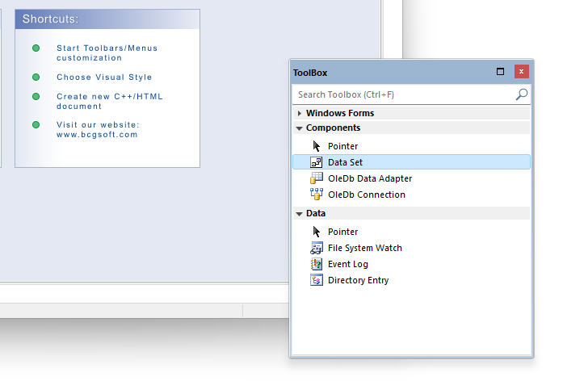Click the Windows Forms group header
Image resolution: width=563 pixels, height=381 pixels.
click(411, 113)
